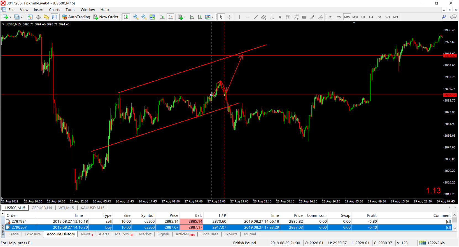Open the Charts menu

pyautogui.click(x=55, y=10)
